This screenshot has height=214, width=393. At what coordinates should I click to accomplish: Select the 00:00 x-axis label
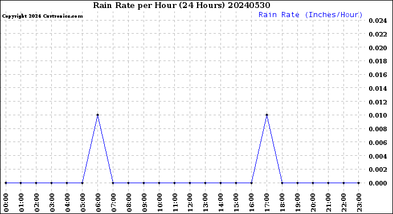6,203
